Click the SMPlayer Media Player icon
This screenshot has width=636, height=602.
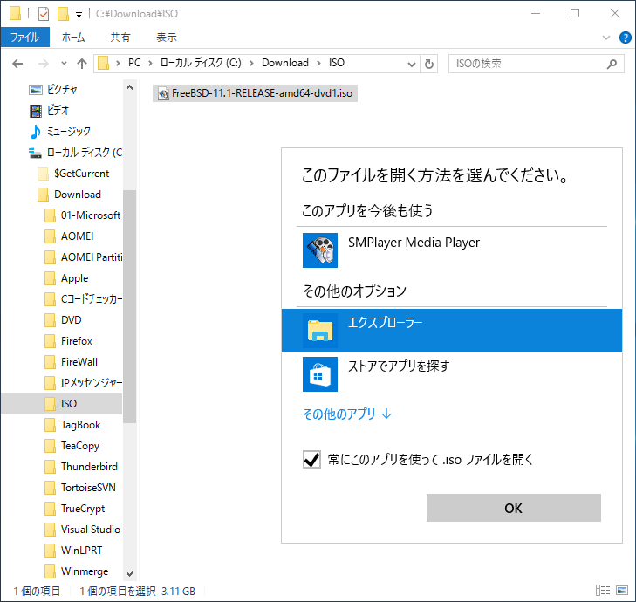tap(319, 250)
